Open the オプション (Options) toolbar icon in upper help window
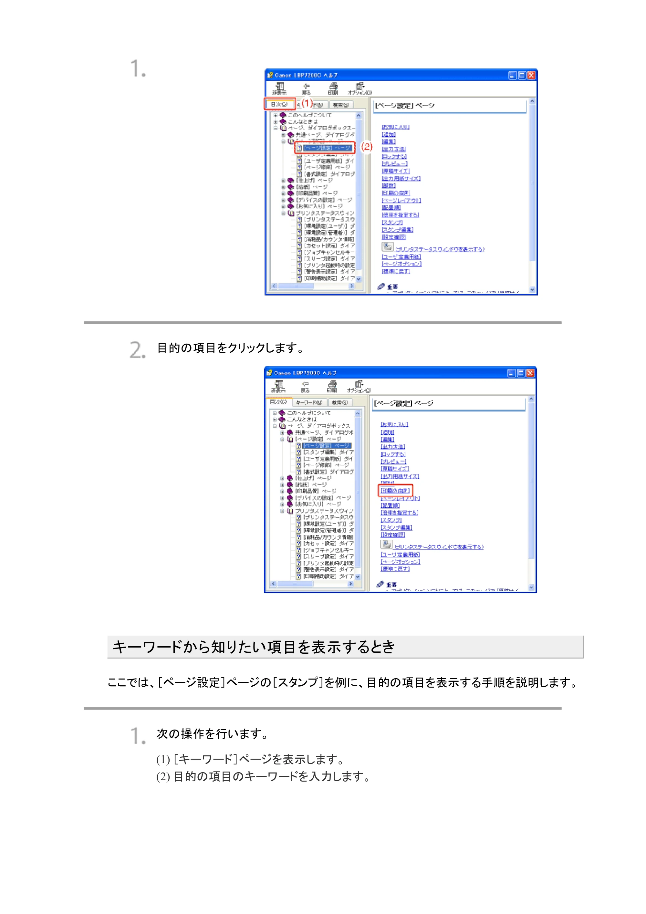The image size is (646, 914). [x=360, y=86]
